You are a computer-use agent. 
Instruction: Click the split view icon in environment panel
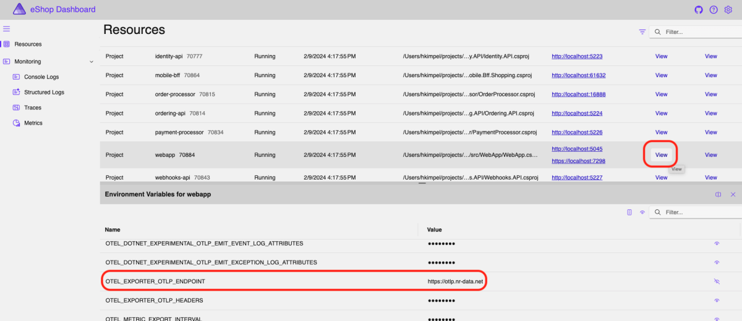click(719, 194)
